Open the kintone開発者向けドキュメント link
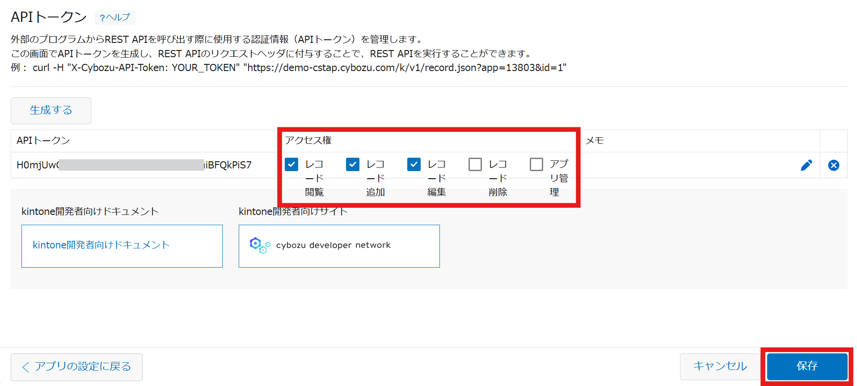The width and height of the screenshot is (857, 386). click(x=101, y=245)
